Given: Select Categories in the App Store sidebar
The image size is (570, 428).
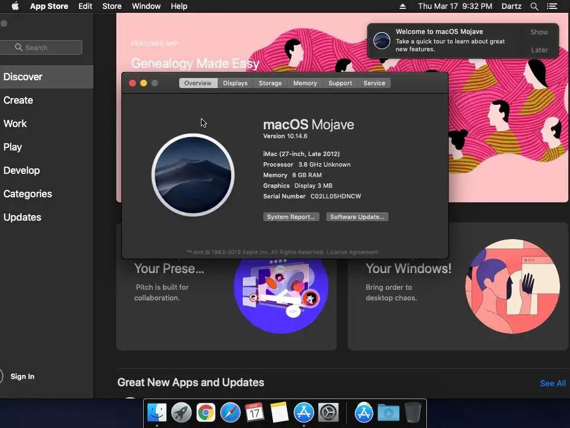Looking at the screenshot, I should click(47, 193).
